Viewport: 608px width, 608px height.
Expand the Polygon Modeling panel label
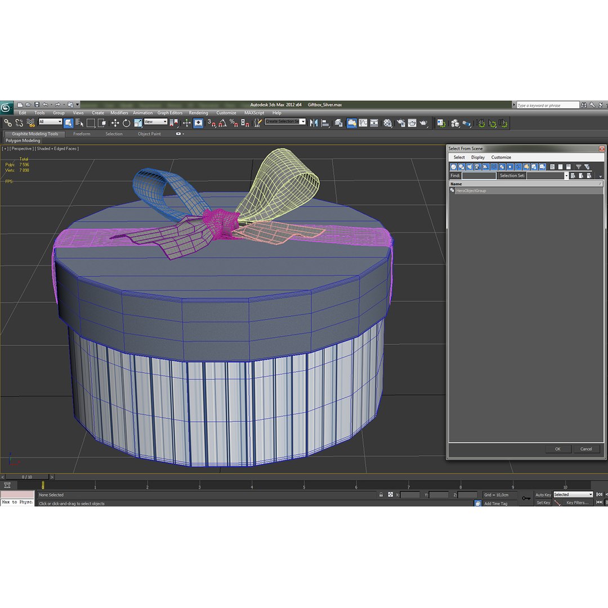(23, 140)
